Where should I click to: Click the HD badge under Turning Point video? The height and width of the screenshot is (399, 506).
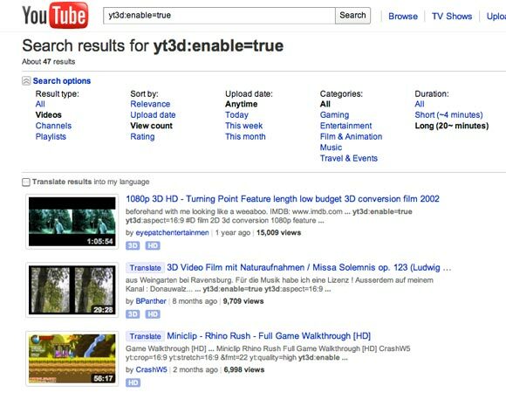tap(153, 246)
